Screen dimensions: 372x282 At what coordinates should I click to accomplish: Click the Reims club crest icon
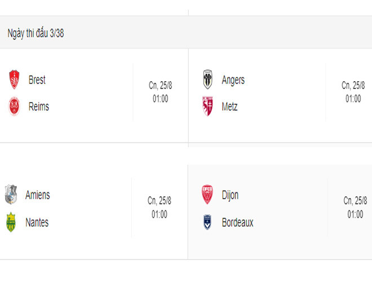pos(14,107)
